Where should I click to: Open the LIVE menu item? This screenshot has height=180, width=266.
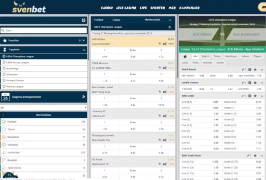pyautogui.click(x=143, y=8)
